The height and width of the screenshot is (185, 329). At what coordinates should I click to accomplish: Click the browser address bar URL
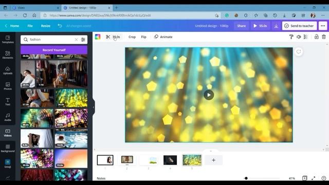coord(100,15)
